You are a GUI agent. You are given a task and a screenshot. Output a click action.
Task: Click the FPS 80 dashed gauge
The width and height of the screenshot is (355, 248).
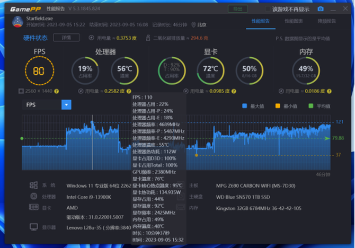[39, 70]
